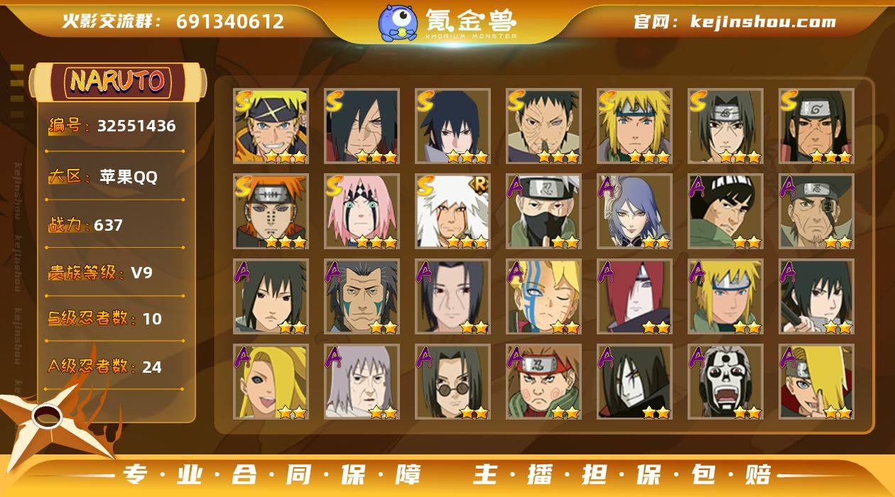This screenshot has width=895, height=497.
Task: Select the white-haired Jiraiya portrait with R badge
Action: [453, 212]
